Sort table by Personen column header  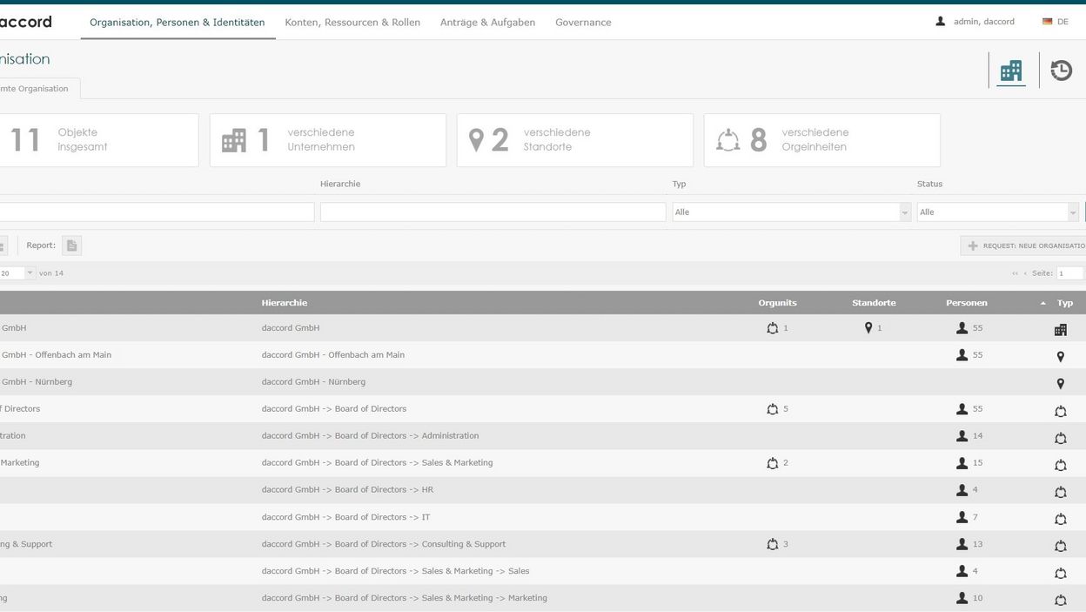tap(966, 303)
